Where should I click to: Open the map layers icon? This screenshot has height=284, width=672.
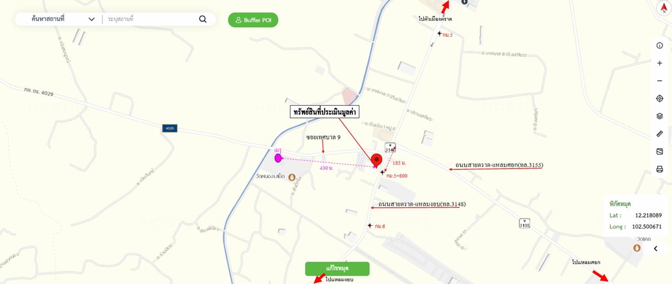coord(660,116)
